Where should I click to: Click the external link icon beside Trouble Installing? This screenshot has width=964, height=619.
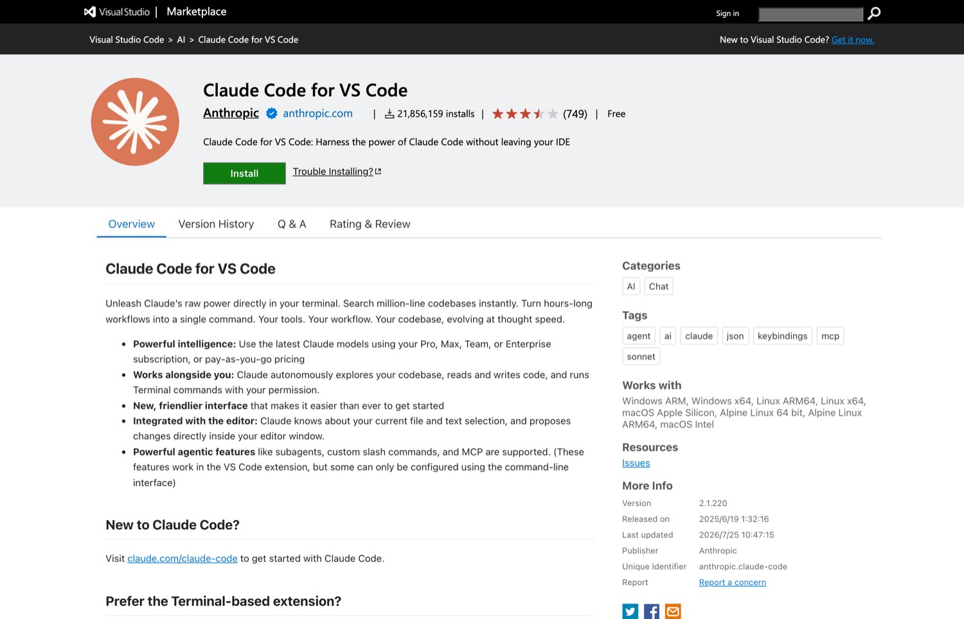click(x=379, y=171)
